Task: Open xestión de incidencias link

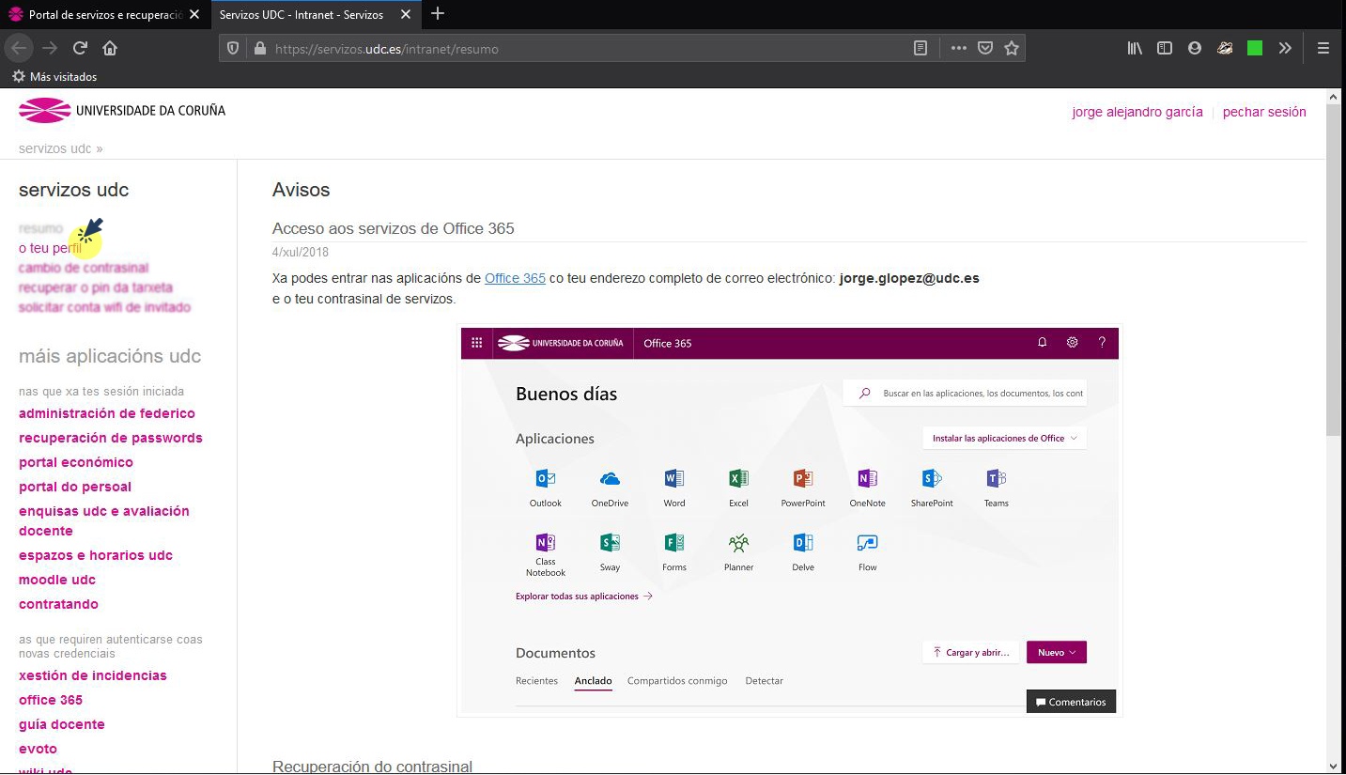Action: (x=93, y=675)
